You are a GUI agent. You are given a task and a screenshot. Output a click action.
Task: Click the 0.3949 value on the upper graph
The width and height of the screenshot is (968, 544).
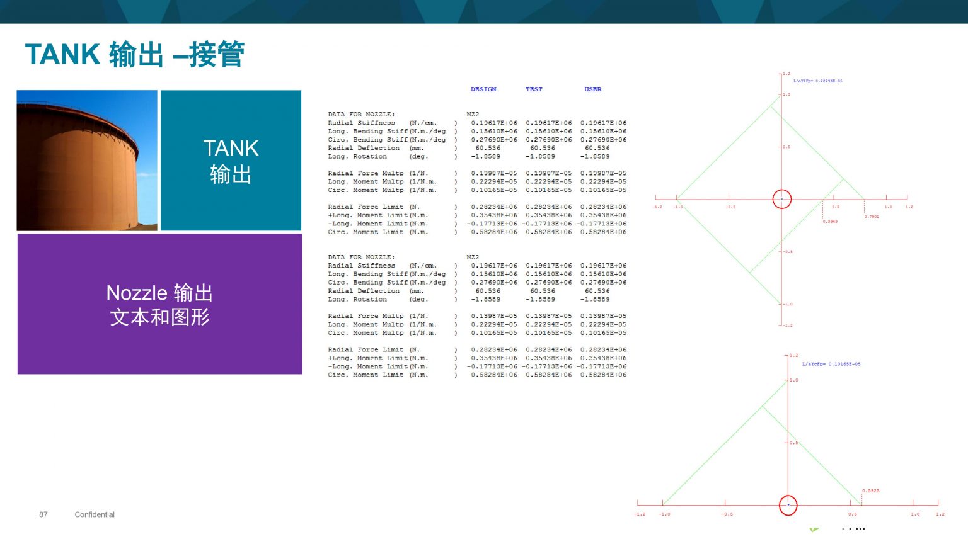(830, 222)
